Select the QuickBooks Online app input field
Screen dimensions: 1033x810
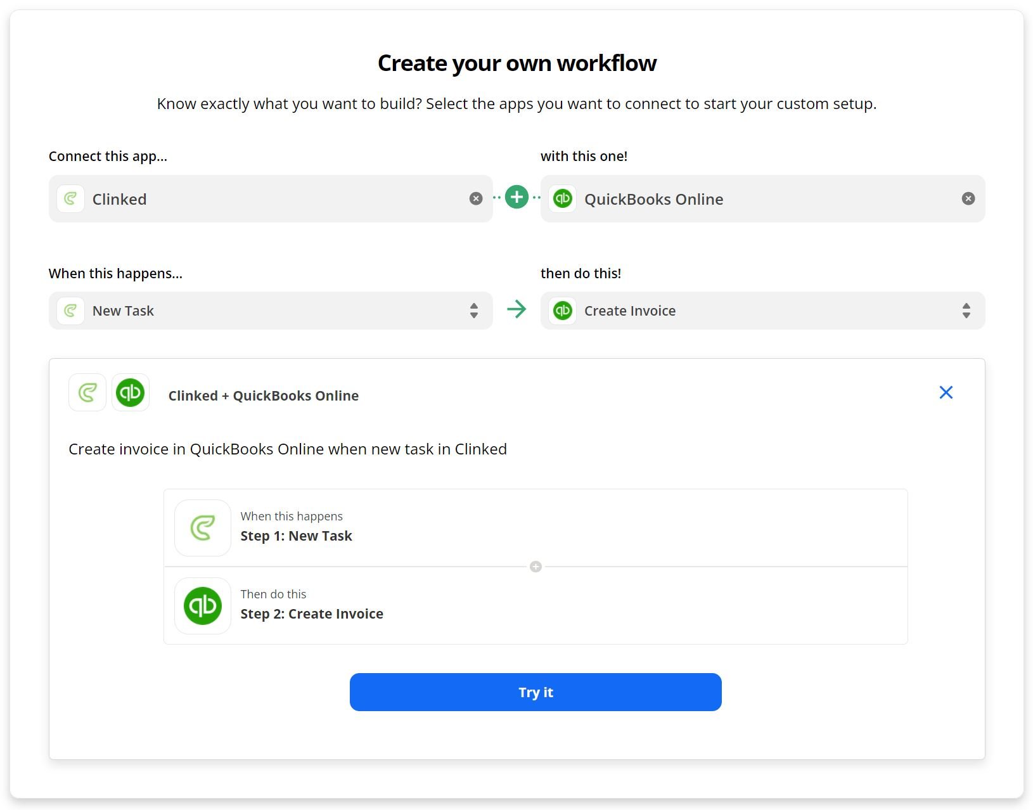pos(762,199)
